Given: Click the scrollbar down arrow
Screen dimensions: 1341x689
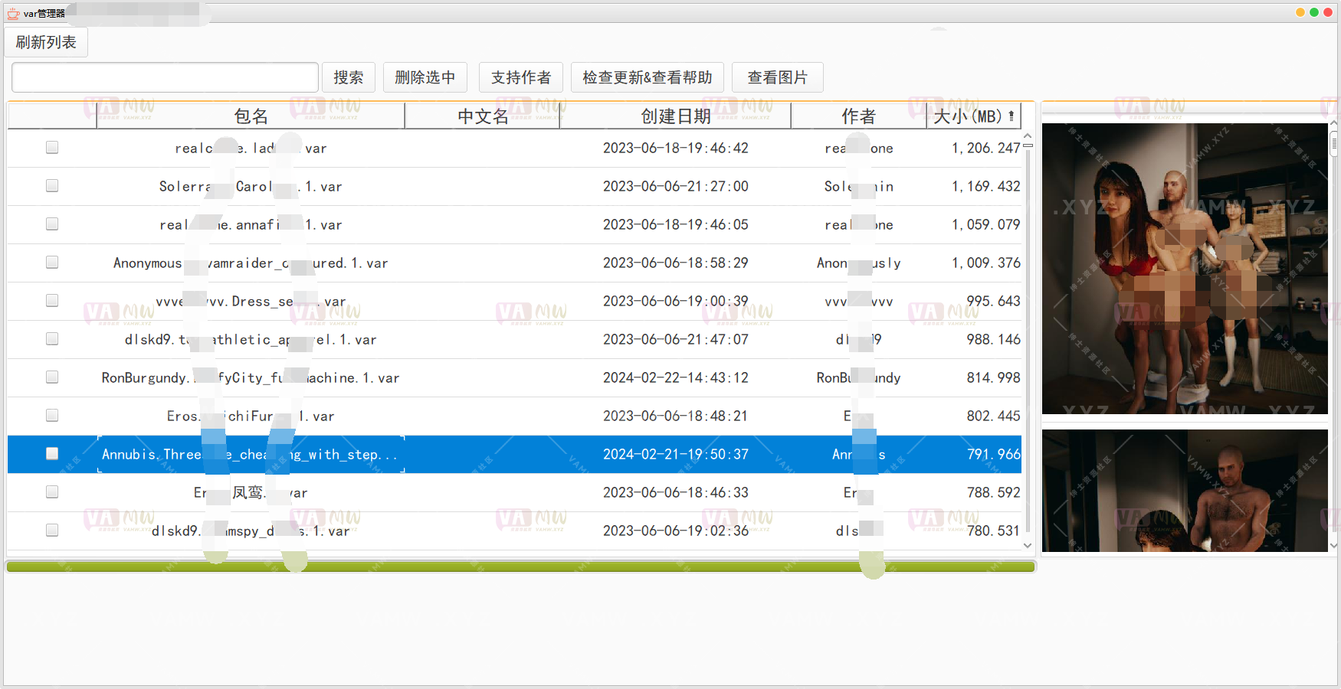Looking at the screenshot, I should (1028, 547).
